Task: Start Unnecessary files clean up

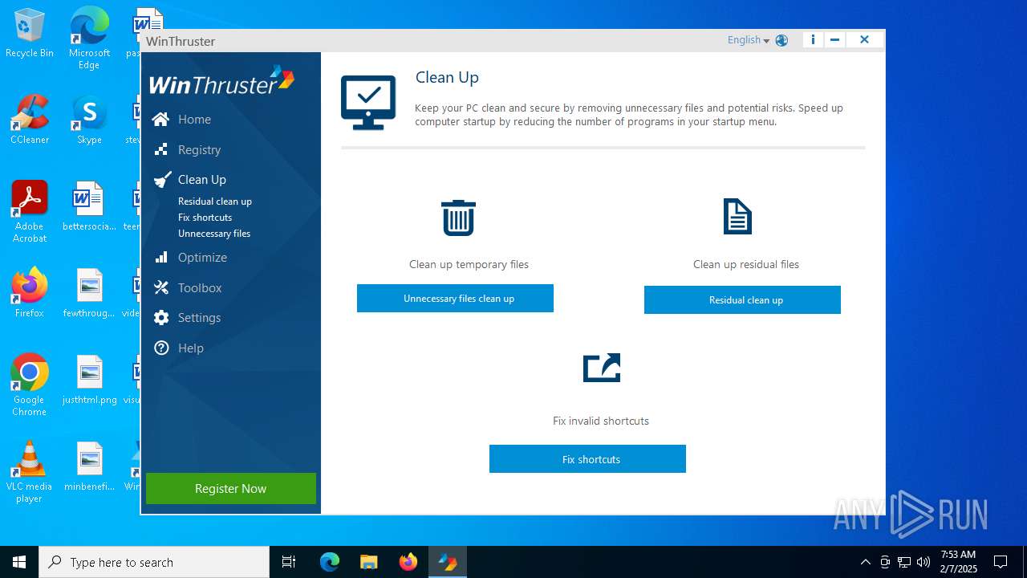Action: point(455,299)
